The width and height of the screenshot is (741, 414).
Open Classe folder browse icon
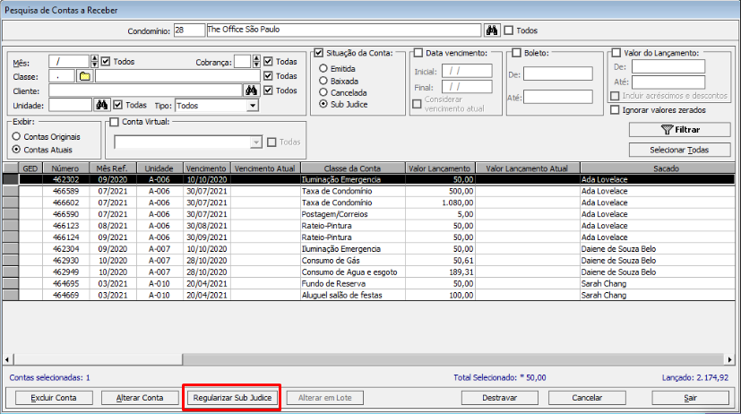click(x=84, y=76)
